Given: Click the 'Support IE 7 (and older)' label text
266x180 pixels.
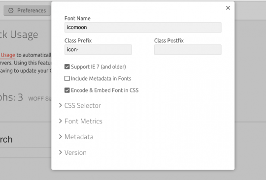Looking at the screenshot, I should [x=99, y=67].
